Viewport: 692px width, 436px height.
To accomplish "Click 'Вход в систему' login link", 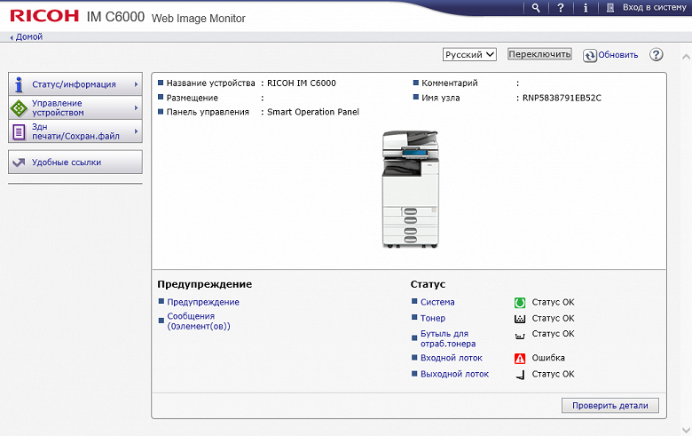I will [655, 7].
